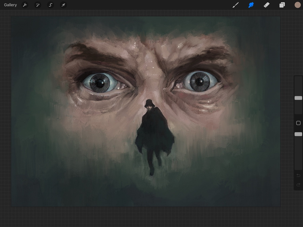
Task: Click the brush size slider handle
Action: pos(298,98)
